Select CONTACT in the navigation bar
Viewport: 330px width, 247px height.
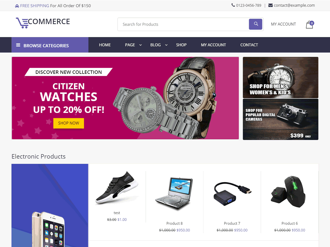click(x=249, y=45)
